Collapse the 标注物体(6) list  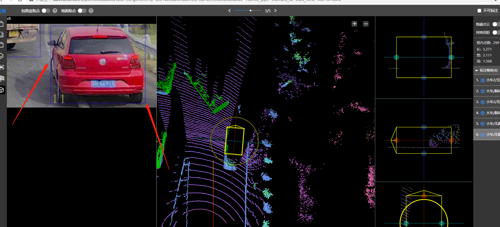(476, 70)
